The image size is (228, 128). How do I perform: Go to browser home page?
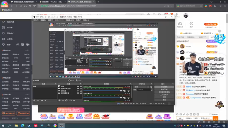coord(25,6)
